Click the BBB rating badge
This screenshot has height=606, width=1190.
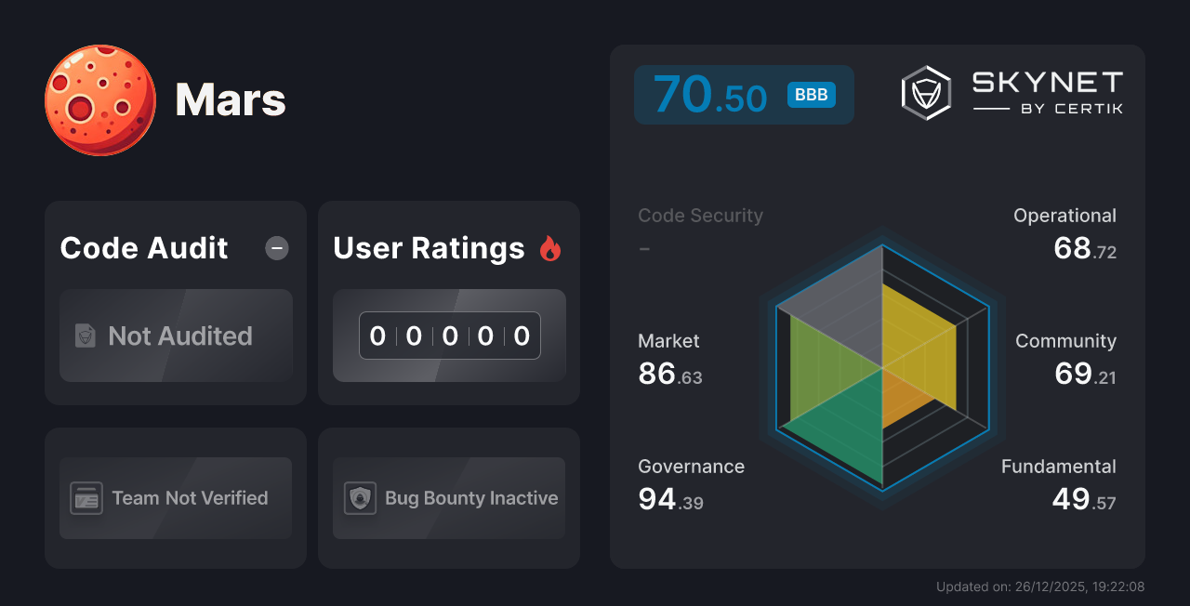812,95
